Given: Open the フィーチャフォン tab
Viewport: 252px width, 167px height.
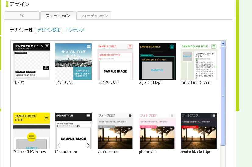Looking at the screenshot, I should [94, 15].
